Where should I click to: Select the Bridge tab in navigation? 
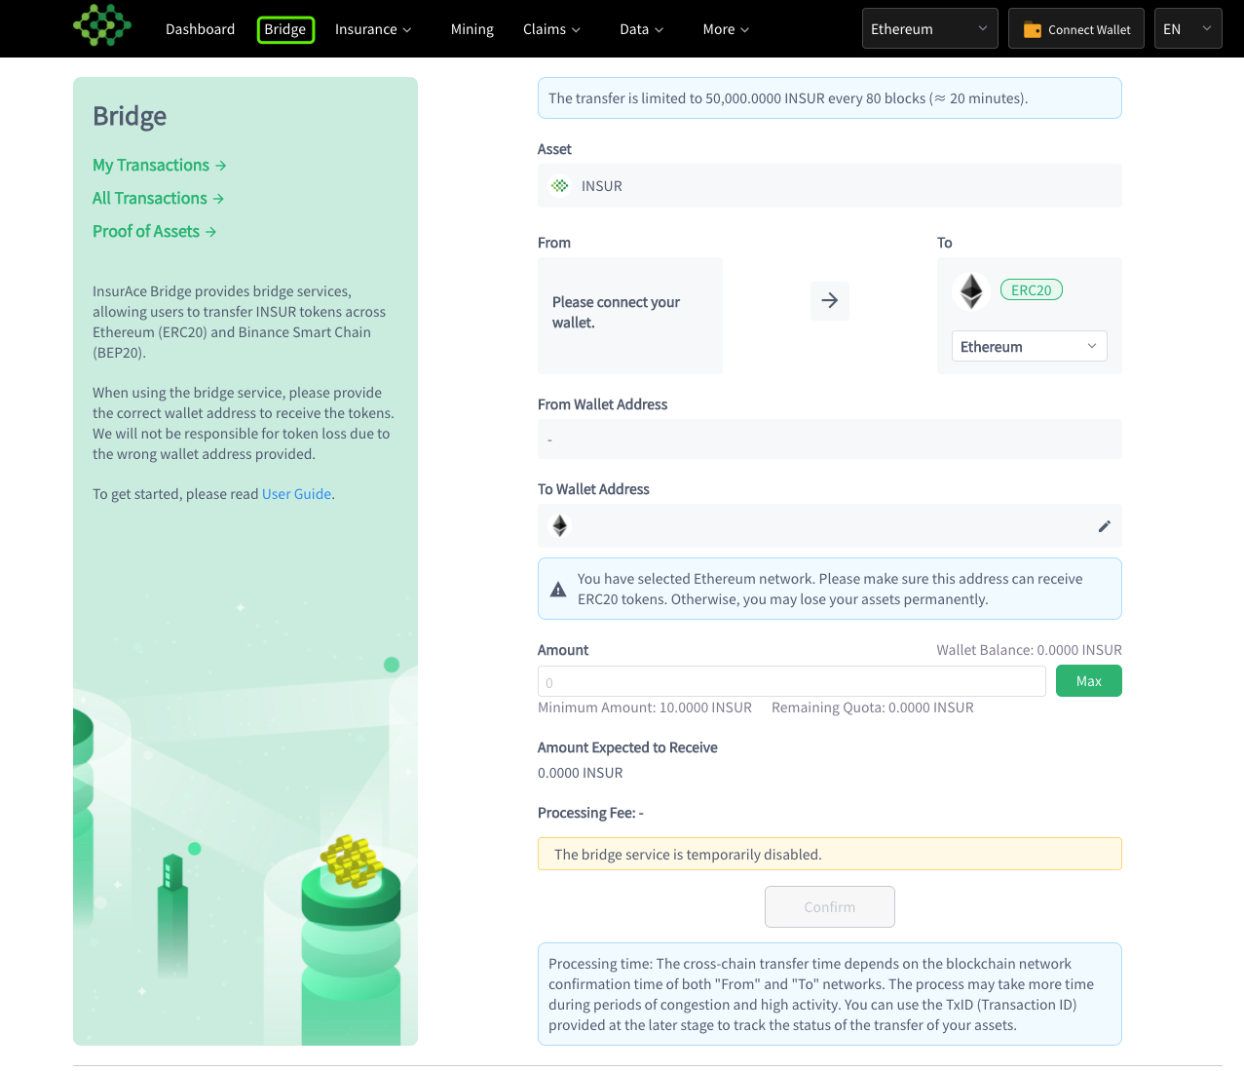[x=285, y=29]
